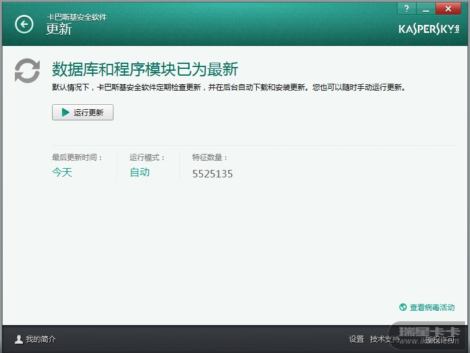Screen dimensions: 470x353
Task: Close the Kaspersky window
Action: (x=448, y=9)
